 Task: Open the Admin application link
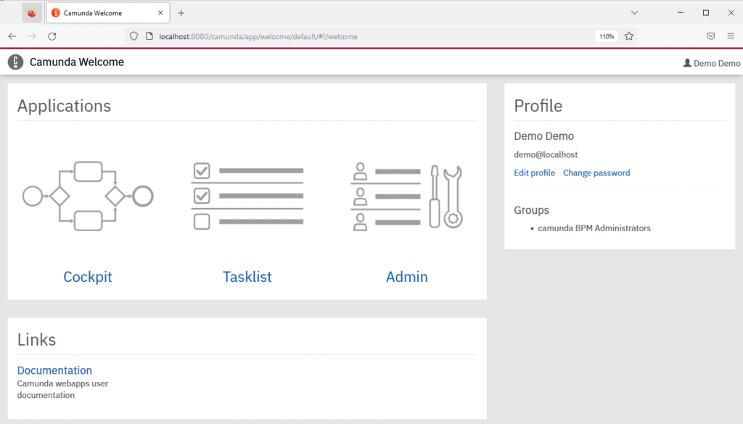pyautogui.click(x=406, y=277)
